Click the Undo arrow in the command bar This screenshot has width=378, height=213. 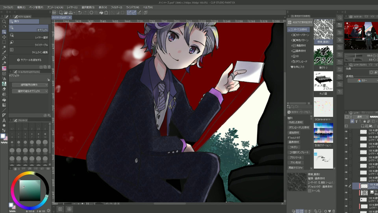tap(80, 13)
